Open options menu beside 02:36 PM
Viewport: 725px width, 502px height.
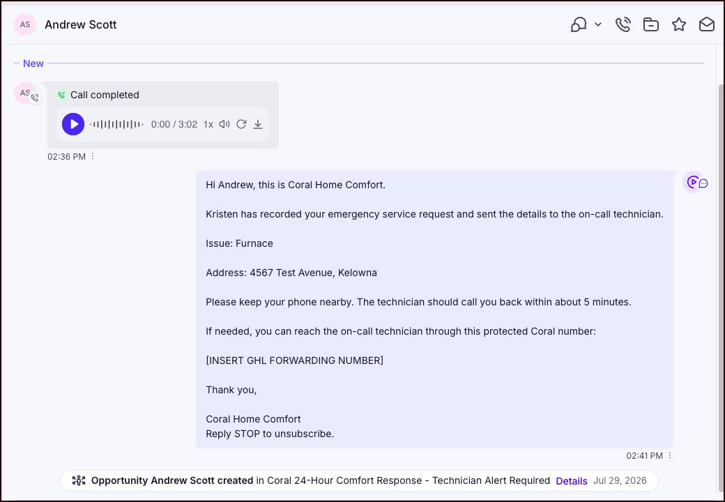(93, 156)
